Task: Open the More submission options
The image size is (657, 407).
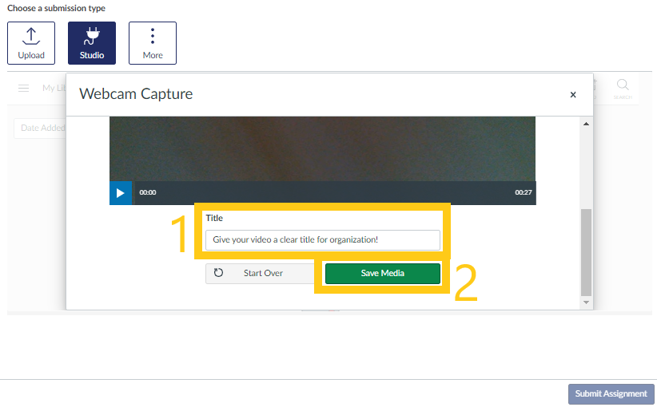Action: [153, 43]
